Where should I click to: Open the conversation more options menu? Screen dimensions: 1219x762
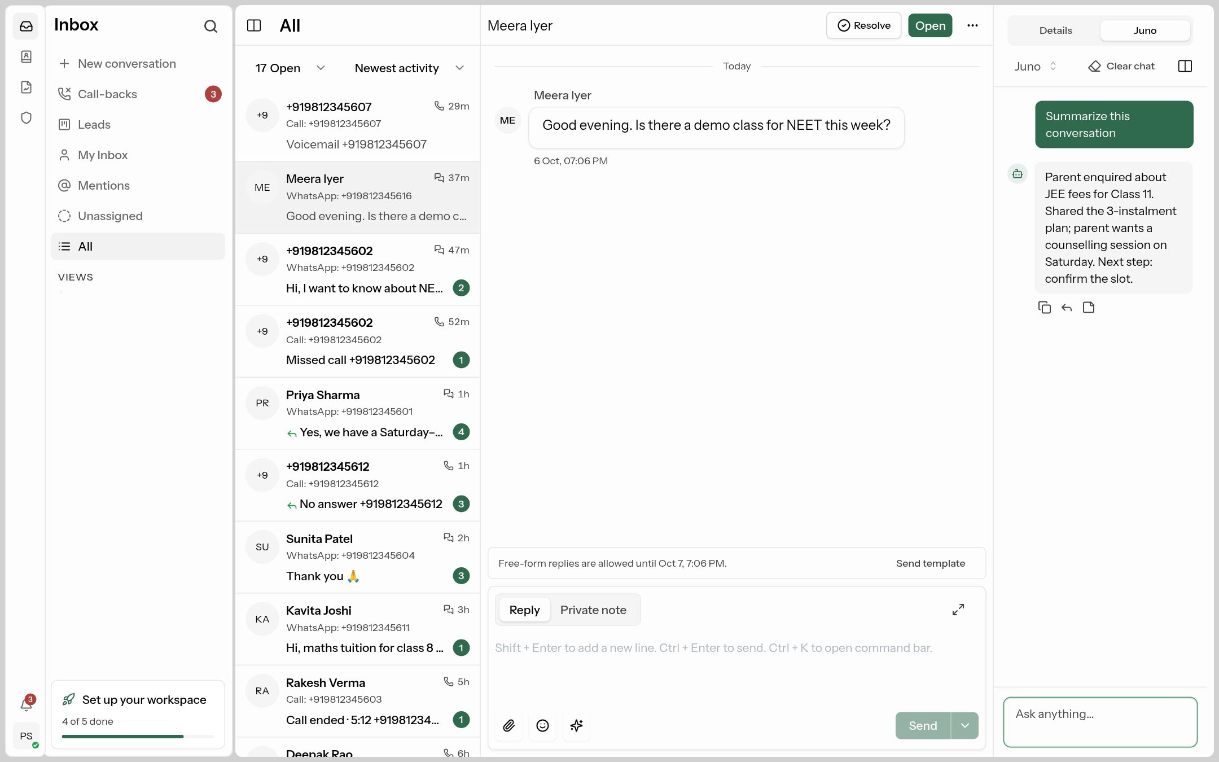coord(972,25)
